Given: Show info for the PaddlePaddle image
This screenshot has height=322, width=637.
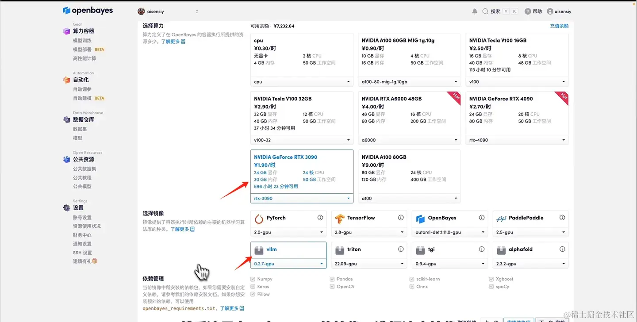Looking at the screenshot, I should [562, 218].
